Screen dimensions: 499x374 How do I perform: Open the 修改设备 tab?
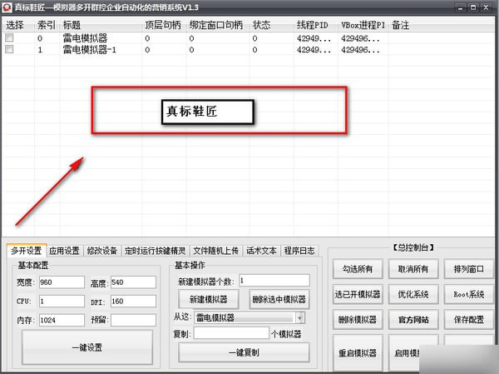tap(102, 251)
